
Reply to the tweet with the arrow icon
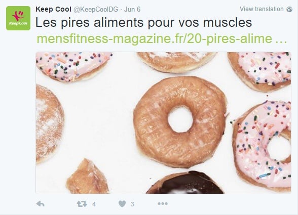click(41, 204)
